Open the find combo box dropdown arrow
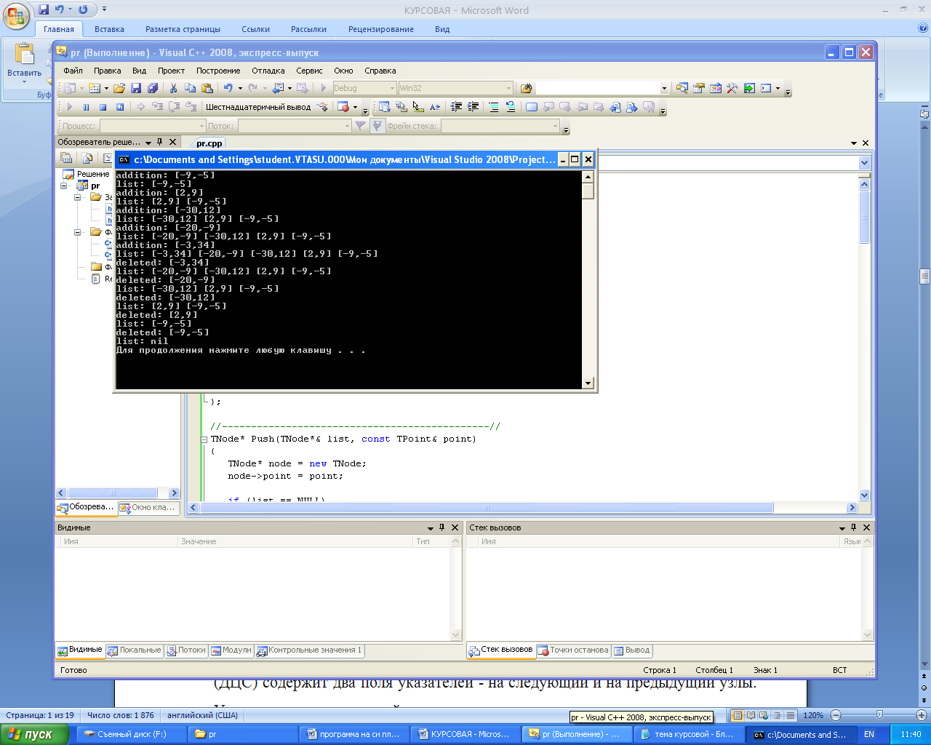Viewport: 931px width, 745px height. (x=664, y=88)
